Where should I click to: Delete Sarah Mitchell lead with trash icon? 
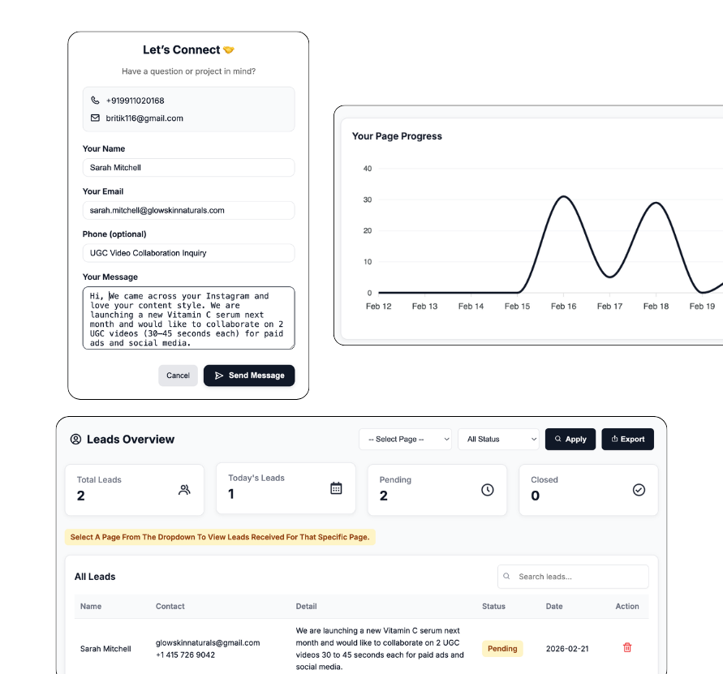coord(627,647)
